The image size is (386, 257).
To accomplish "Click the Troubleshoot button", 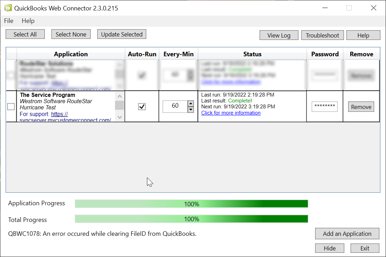I will [322, 35].
